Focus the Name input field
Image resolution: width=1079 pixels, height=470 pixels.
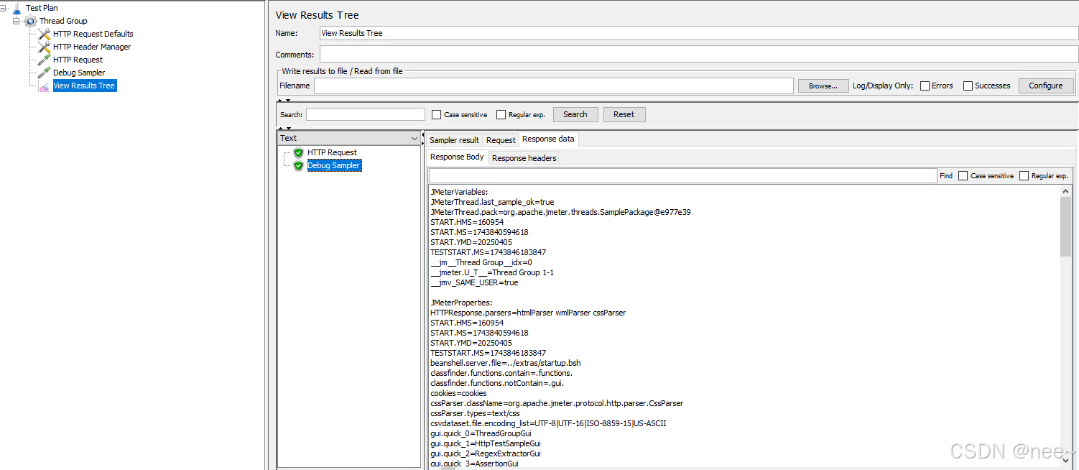698,33
